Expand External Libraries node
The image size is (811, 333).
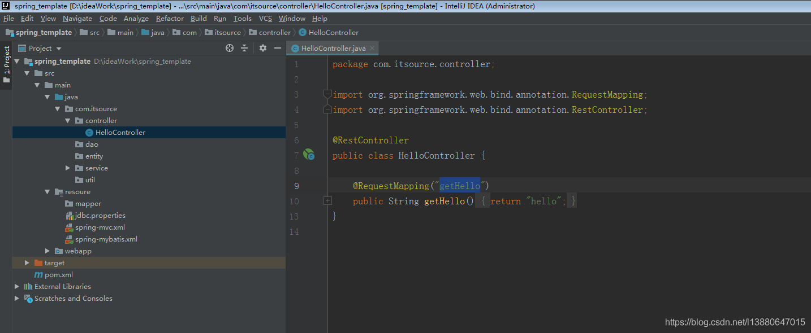pos(17,287)
